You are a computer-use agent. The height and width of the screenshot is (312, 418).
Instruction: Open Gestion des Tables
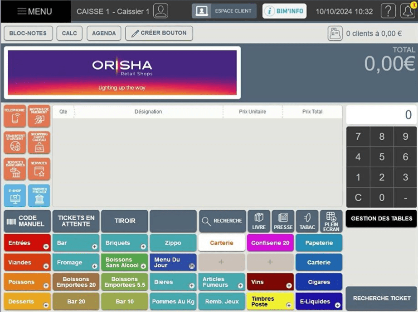pyautogui.click(x=381, y=219)
